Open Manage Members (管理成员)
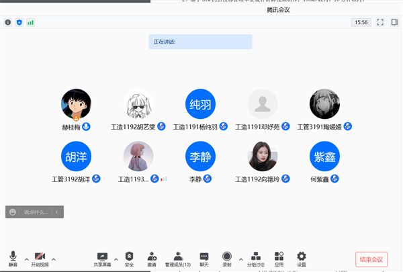 (x=178, y=259)
